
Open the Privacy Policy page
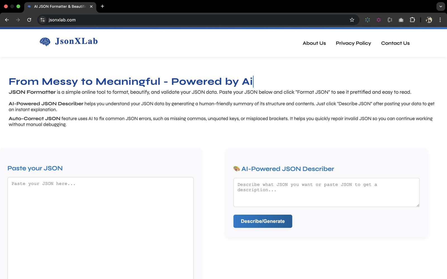pos(353,43)
